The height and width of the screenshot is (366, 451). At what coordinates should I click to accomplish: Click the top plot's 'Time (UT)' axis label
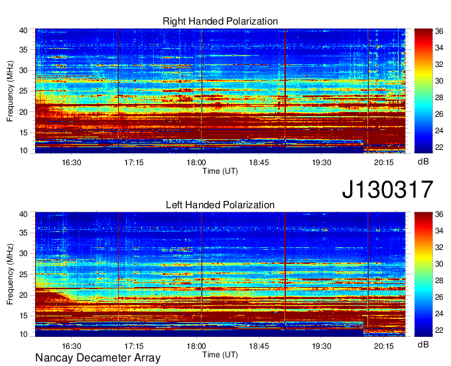tap(220, 171)
